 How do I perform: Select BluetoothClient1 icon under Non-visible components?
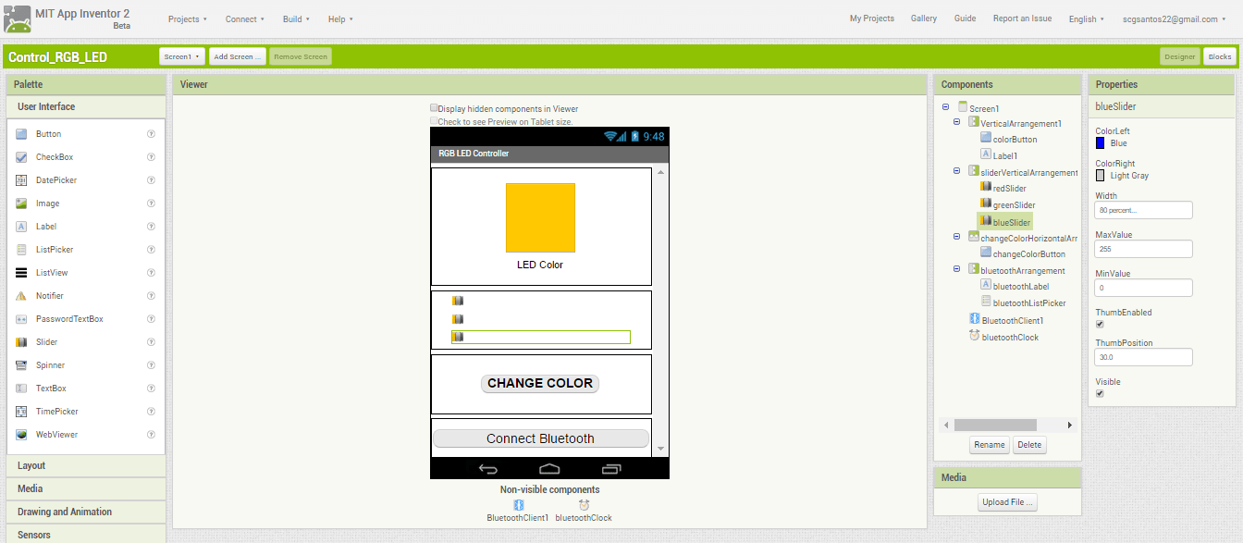pyautogui.click(x=518, y=505)
